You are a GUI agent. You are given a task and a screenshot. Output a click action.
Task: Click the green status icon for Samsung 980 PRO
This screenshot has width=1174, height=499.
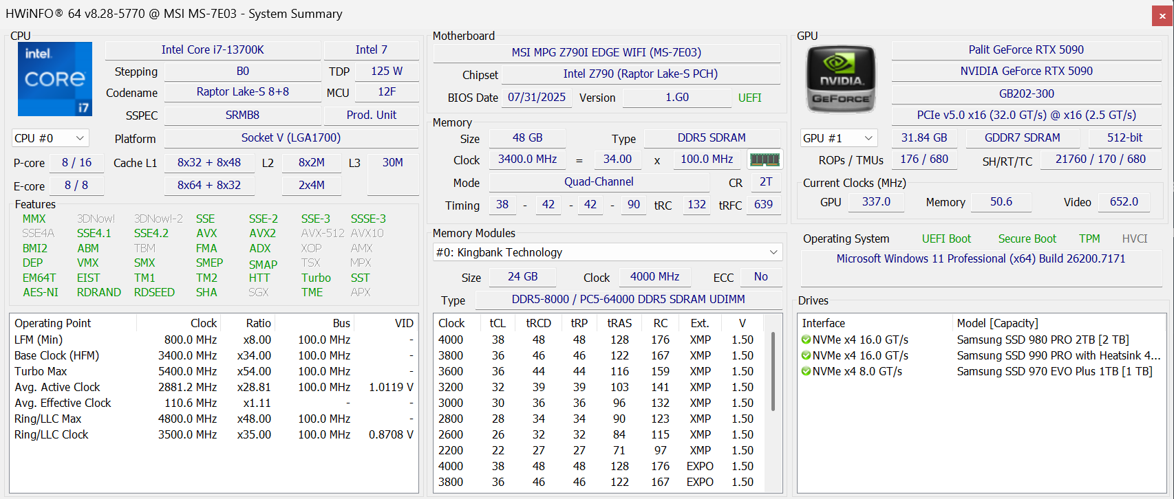point(806,340)
